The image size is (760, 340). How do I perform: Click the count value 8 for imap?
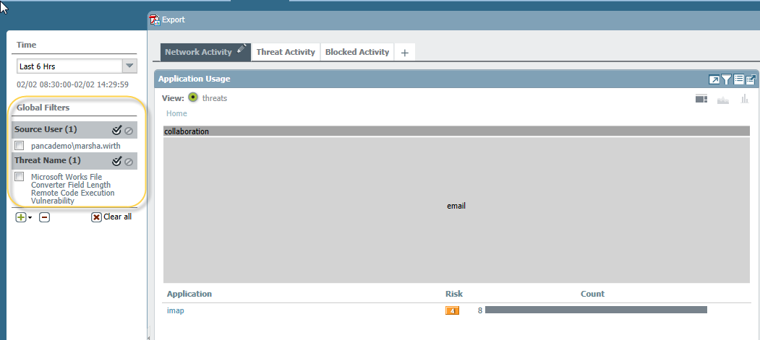[480, 310]
